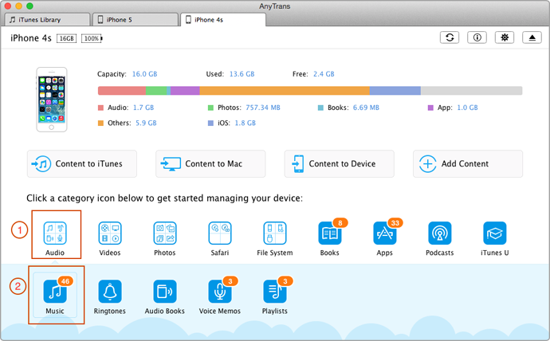Show device info via info icon

[x=477, y=37]
